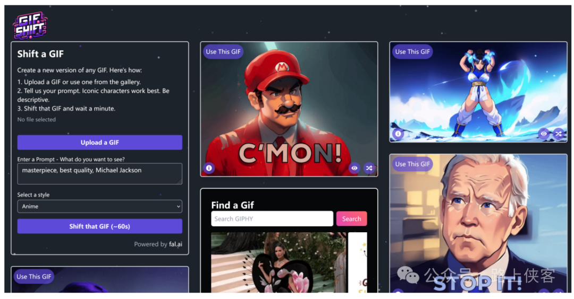Select the ice fighter GIF image
This screenshot has width=574, height=299.
click(x=478, y=92)
